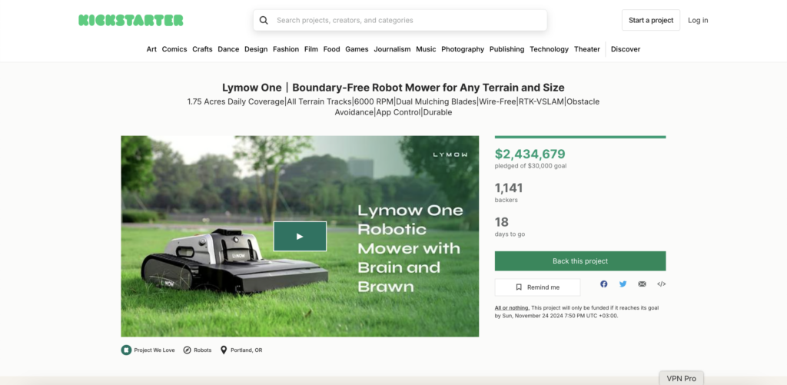Open the Photography category
Screen dimensions: 787x385
463,49
